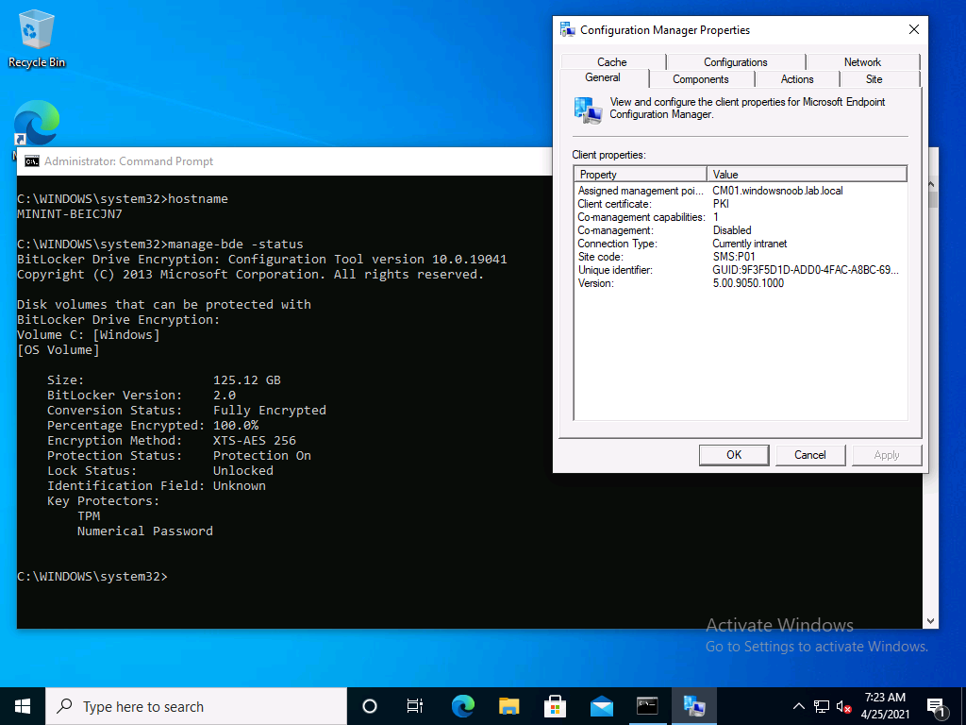Select the 'Client certificate:' property row
The image size is (966, 725).
[741, 204]
